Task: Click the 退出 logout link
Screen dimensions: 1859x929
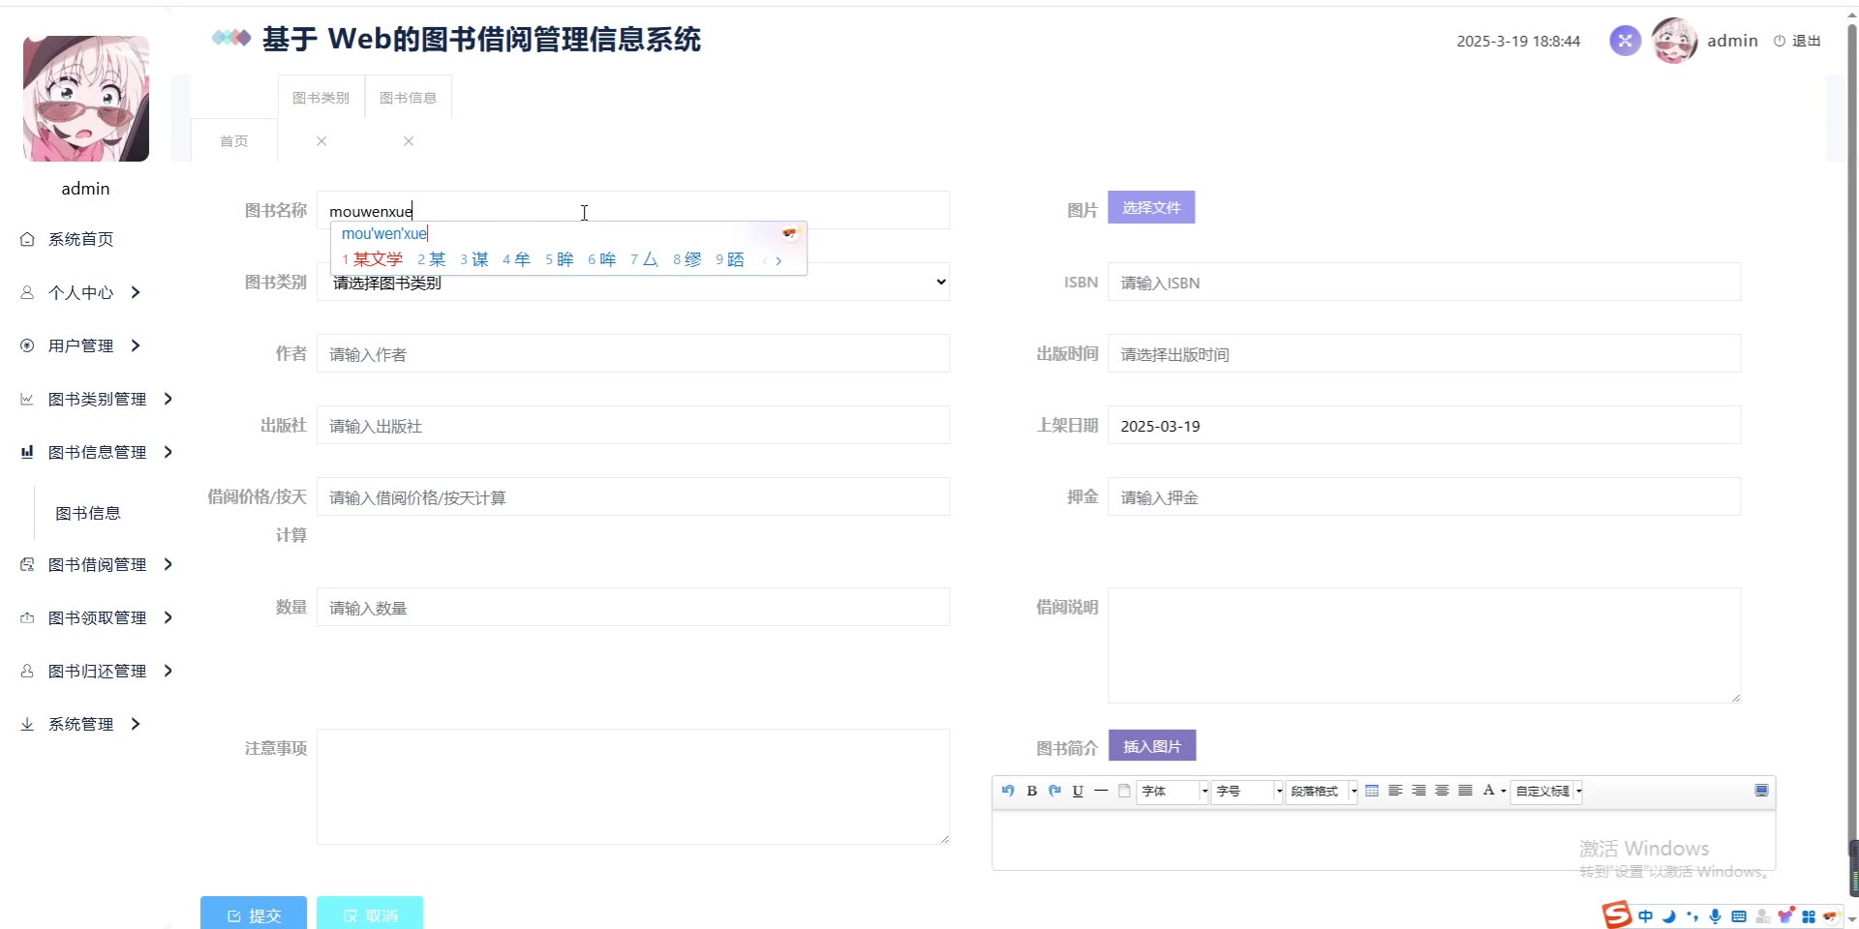Action: pyautogui.click(x=1797, y=41)
